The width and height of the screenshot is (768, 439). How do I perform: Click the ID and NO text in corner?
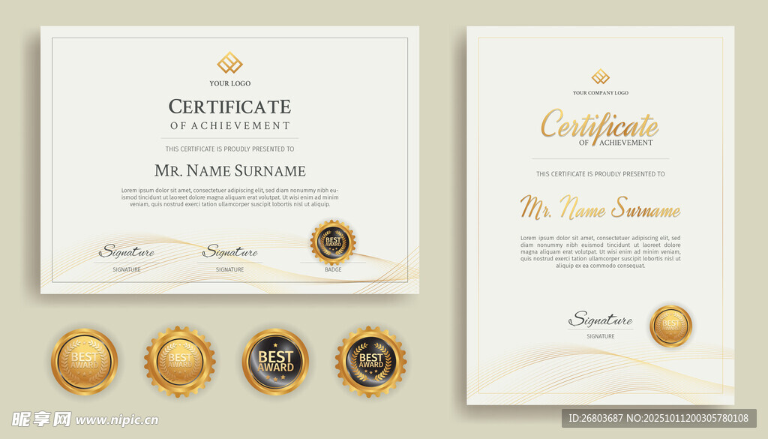click(658, 418)
